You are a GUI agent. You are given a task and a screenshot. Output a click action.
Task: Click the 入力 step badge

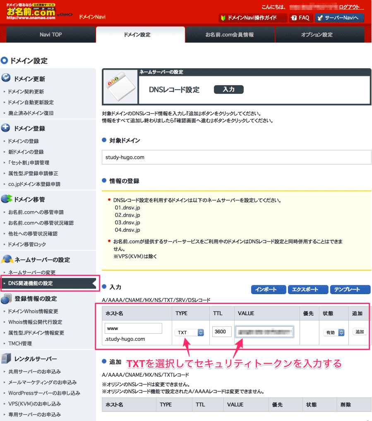pyautogui.click(x=229, y=89)
